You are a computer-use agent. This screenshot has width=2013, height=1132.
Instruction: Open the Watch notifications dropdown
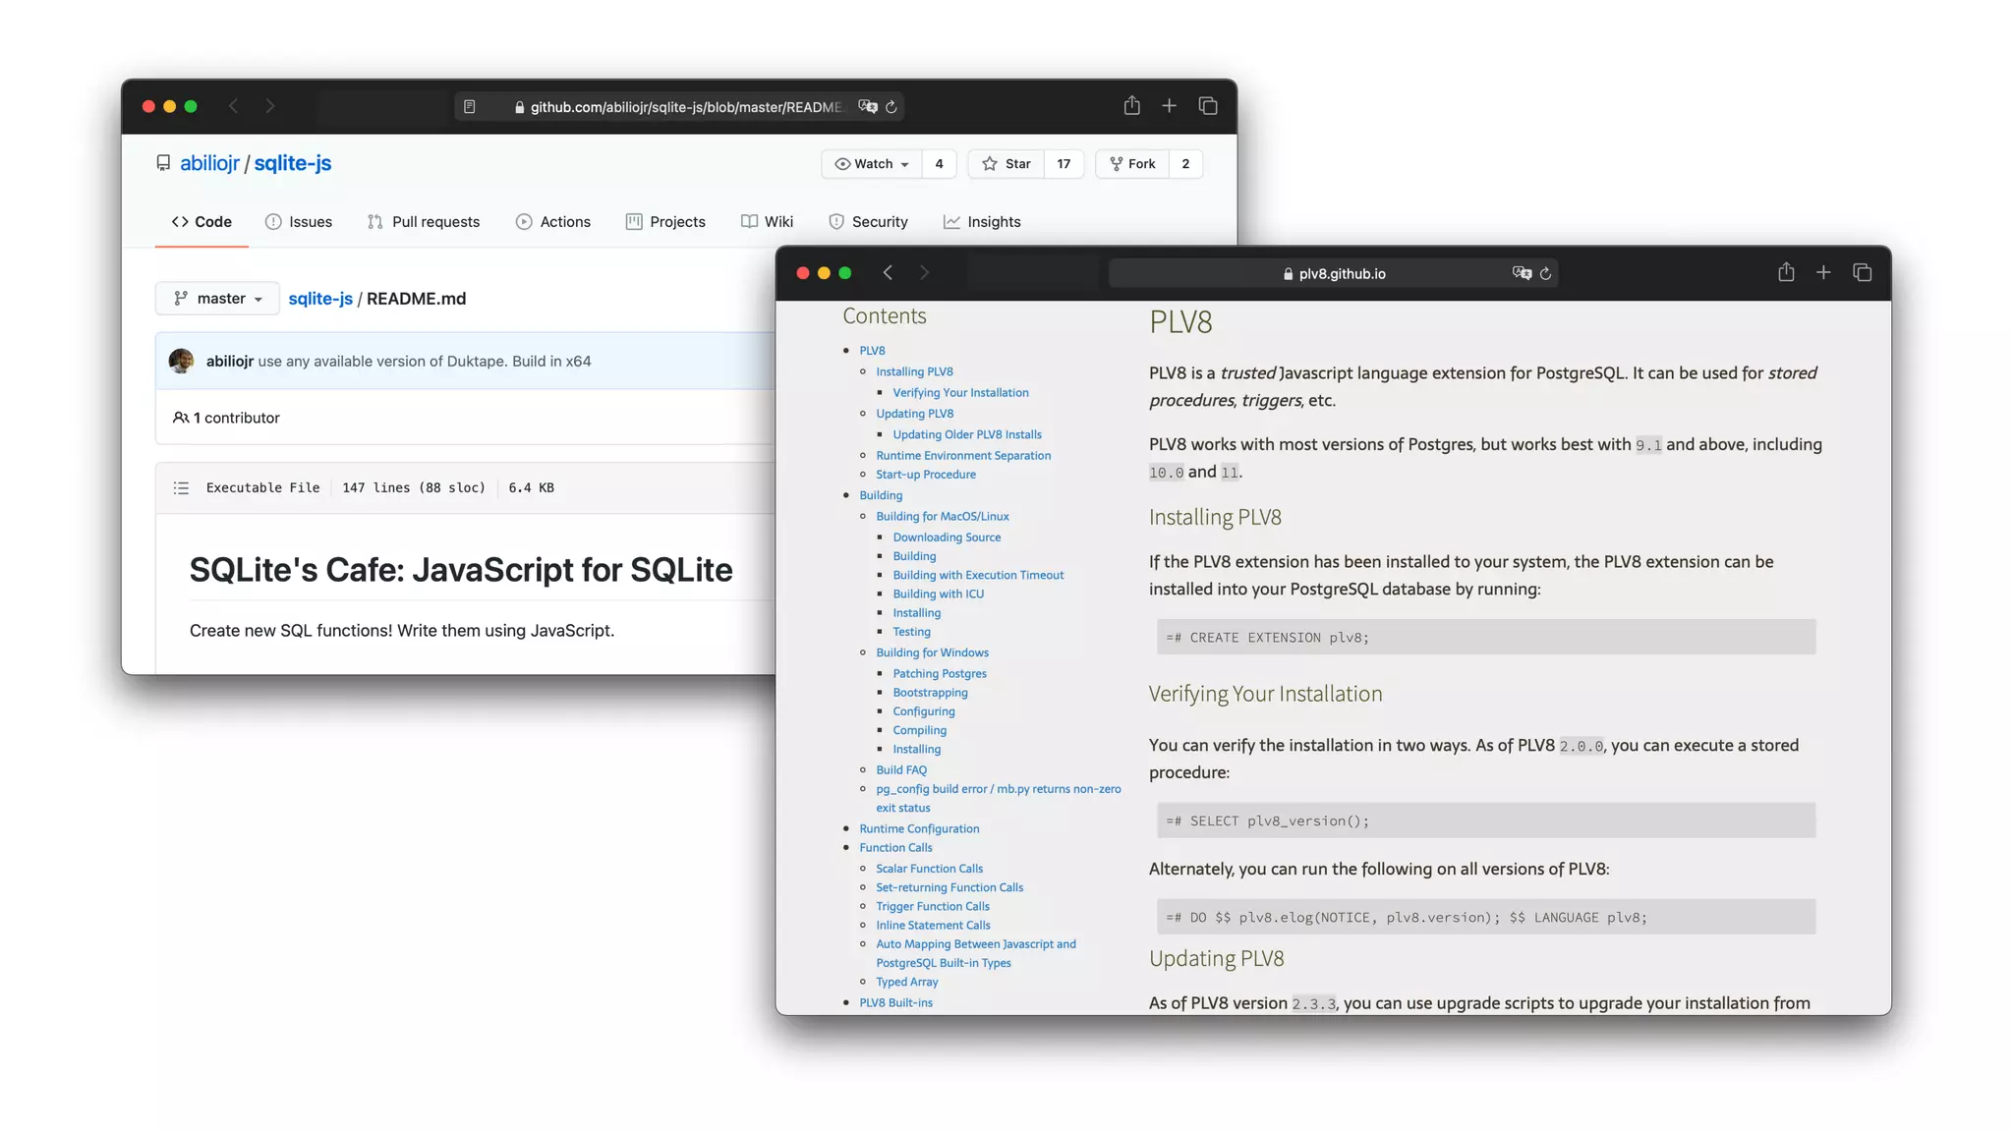pos(872,164)
